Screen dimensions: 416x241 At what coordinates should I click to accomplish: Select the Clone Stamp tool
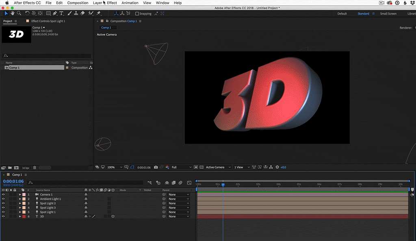point(76,13)
